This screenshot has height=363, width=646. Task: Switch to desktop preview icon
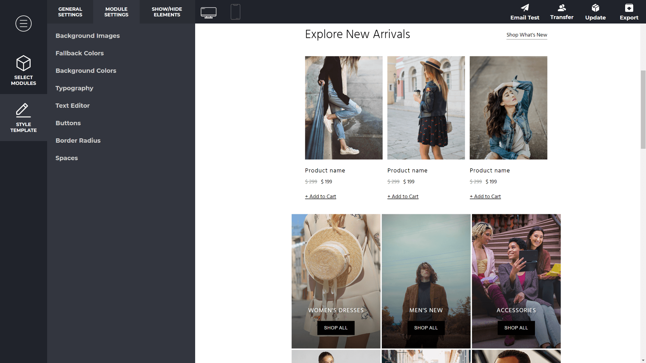point(209,12)
